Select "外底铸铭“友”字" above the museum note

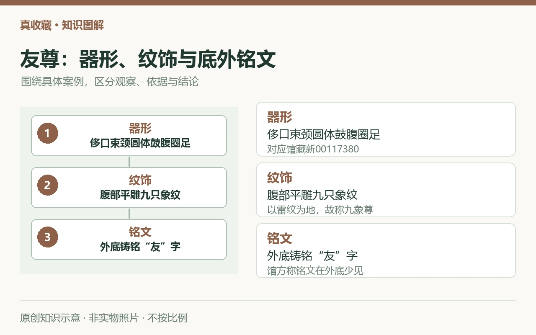312,256
